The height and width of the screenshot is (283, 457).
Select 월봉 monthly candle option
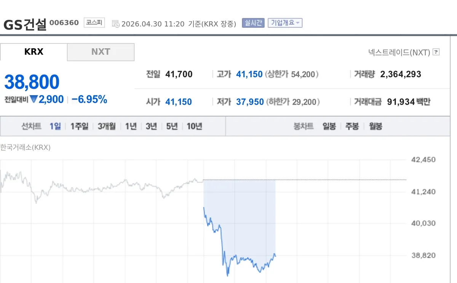[375, 126]
